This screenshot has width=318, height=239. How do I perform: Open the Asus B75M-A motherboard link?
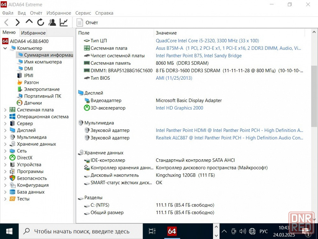(x=228, y=48)
